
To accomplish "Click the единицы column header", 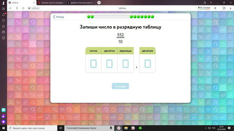I will (125, 51).
